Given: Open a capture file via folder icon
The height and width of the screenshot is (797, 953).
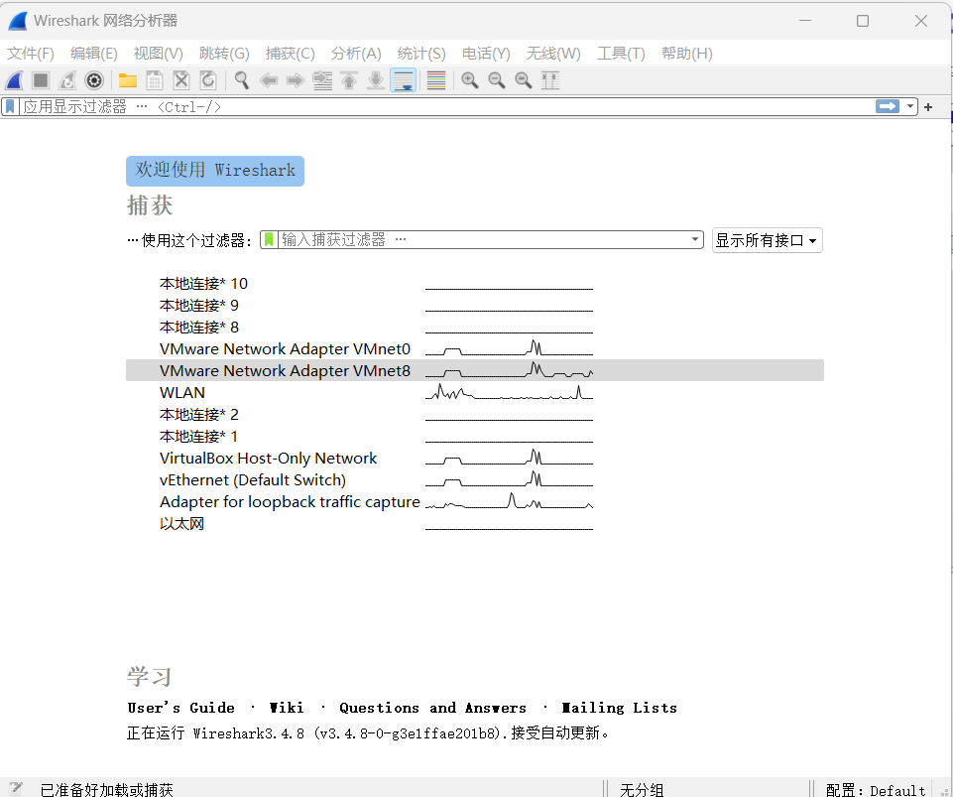Looking at the screenshot, I should tap(128, 80).
